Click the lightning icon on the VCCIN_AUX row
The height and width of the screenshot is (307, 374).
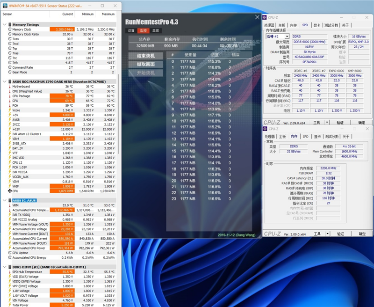pos(10,176)
